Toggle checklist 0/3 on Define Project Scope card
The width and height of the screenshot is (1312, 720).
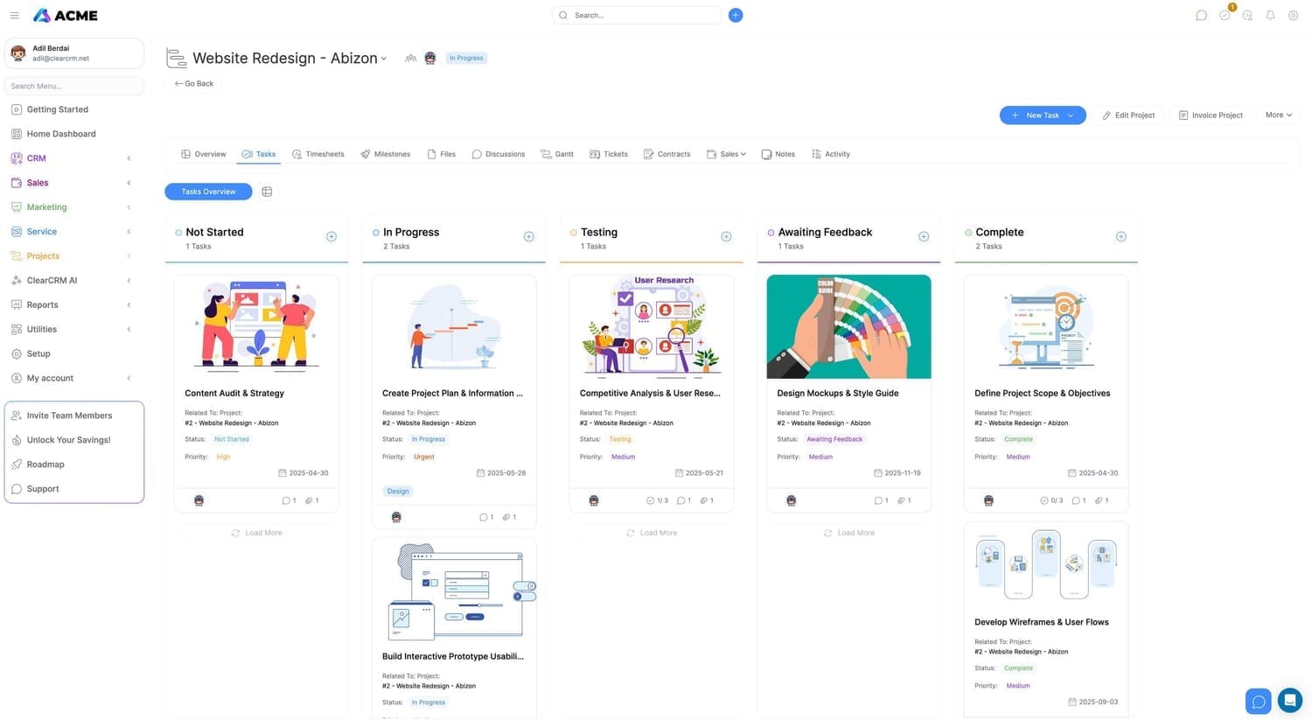[1051, 500]
